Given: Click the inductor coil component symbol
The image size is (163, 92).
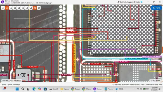Looking at the screenshot, I should (23, 75).
